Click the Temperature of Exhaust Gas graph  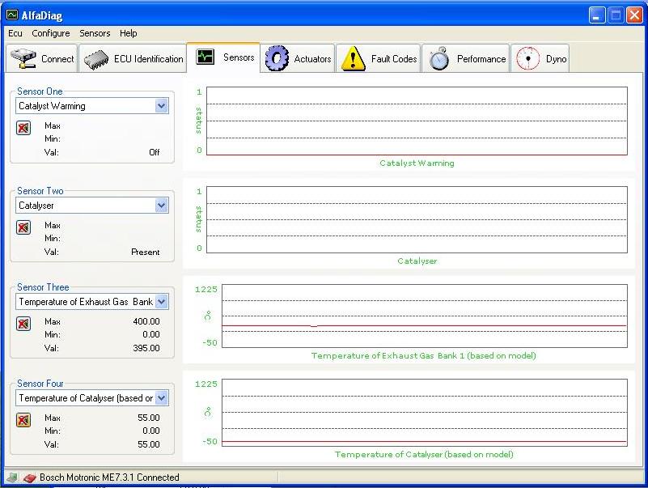pos(424,316)
